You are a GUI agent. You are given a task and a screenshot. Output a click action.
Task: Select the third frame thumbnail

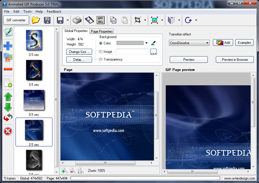pos(34,100)
